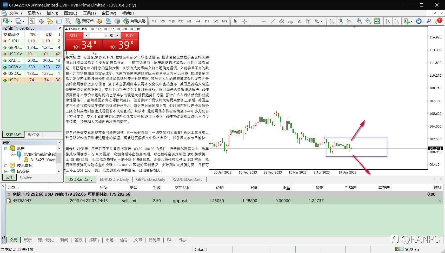Open the 账户历史 terminal tab
The image size is (445, 253).
pos(46,240)
